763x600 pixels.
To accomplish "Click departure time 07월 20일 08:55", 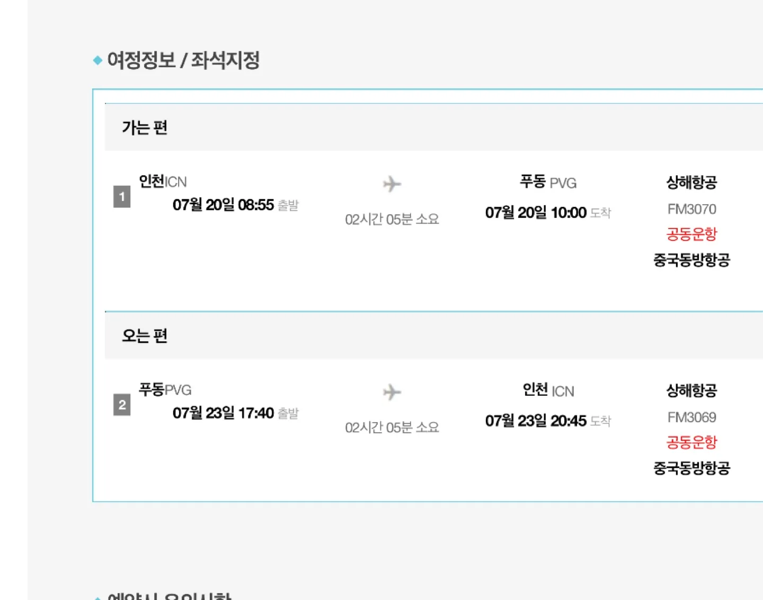I will pyautogui.click(x=223, y=205).
